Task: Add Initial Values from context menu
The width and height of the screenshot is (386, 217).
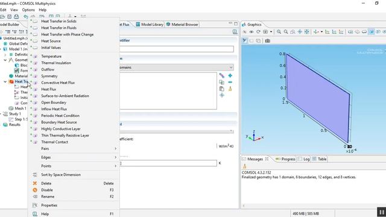Action: (x=51, y=48)
